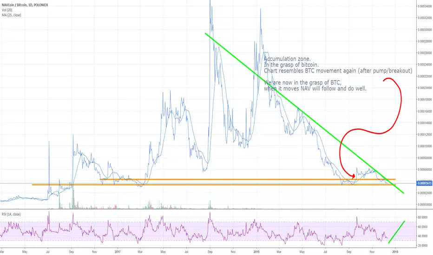Viewport: 433px width, 255px height.
Task: Select the 'In the grasp of bitcoin.' annotation
Action: pos(291,65)
